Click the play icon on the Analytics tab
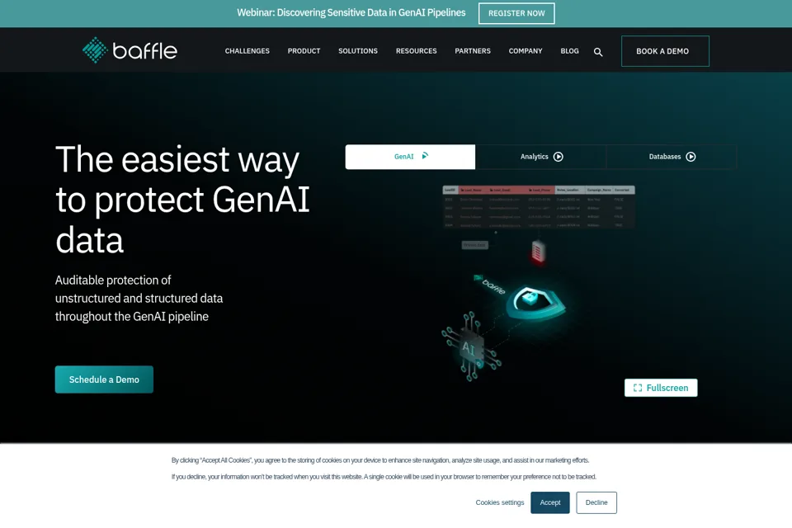Screen dimensions: 792x528 tap(559, 157)
